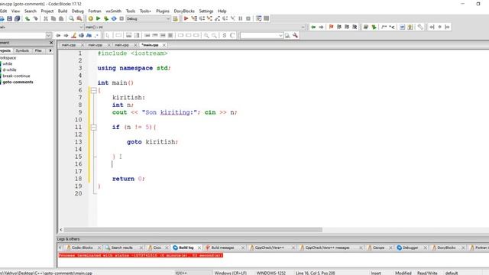The height and width of the screenshot is (275, 489).
Task: Run the program with green play icon
Action: 99,18
